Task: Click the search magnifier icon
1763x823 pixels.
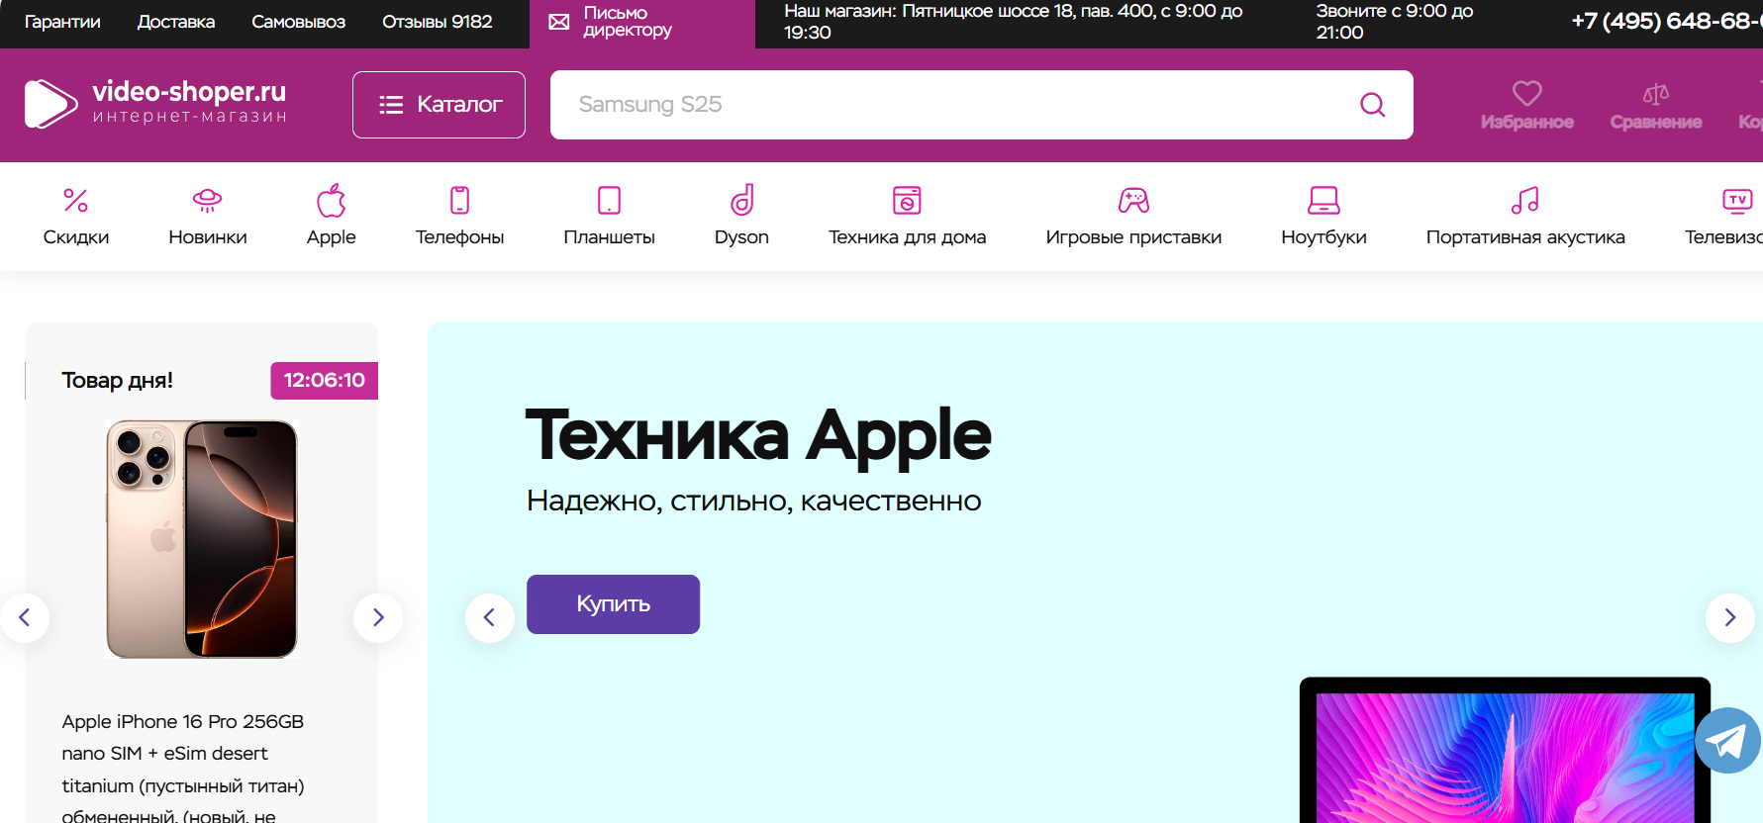Action: 1372,105
